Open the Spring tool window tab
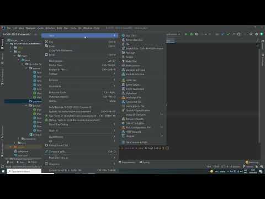Screen dimensions: 265x199 145,162
